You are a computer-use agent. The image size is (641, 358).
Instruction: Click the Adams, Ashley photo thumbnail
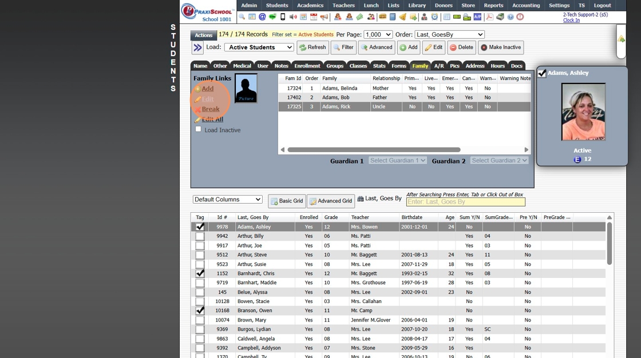click(x=583, y=112)
